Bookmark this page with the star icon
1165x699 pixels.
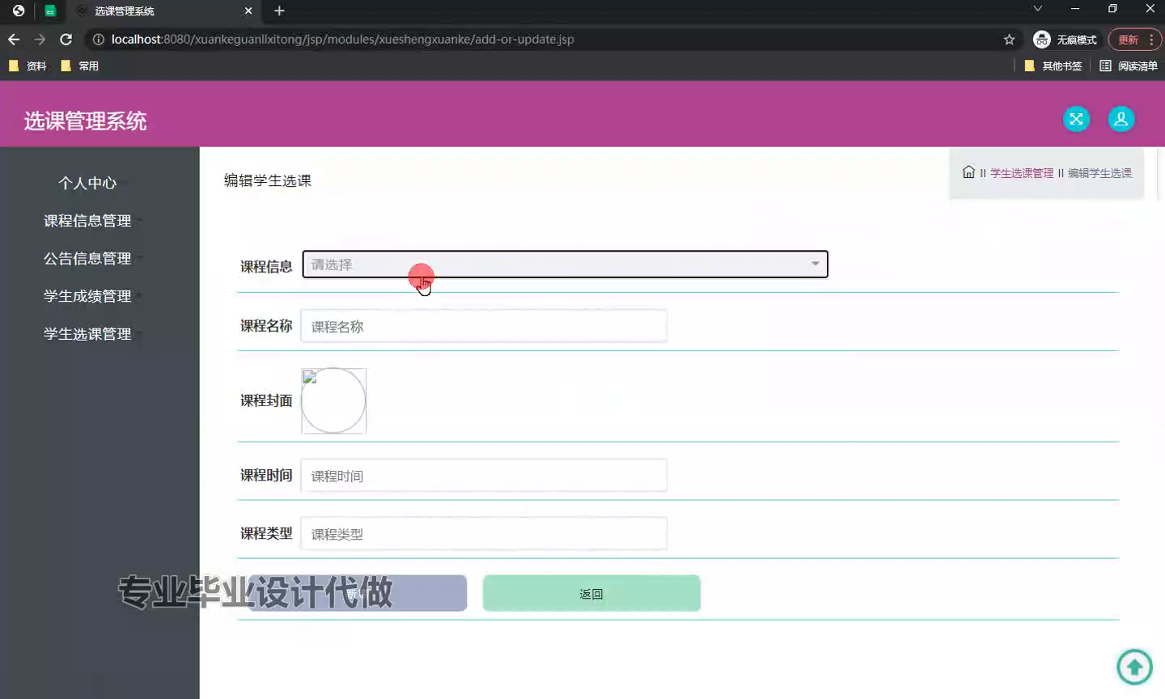click(x=1009, y=40)
